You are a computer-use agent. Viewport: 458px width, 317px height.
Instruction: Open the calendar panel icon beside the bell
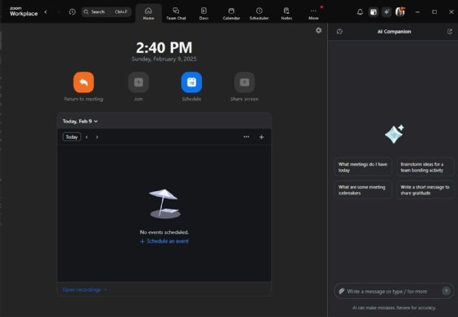pos(373,12)
